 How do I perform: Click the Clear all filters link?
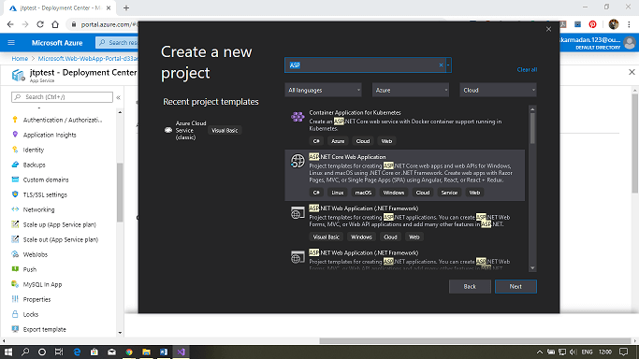click(x=527, y=69)
